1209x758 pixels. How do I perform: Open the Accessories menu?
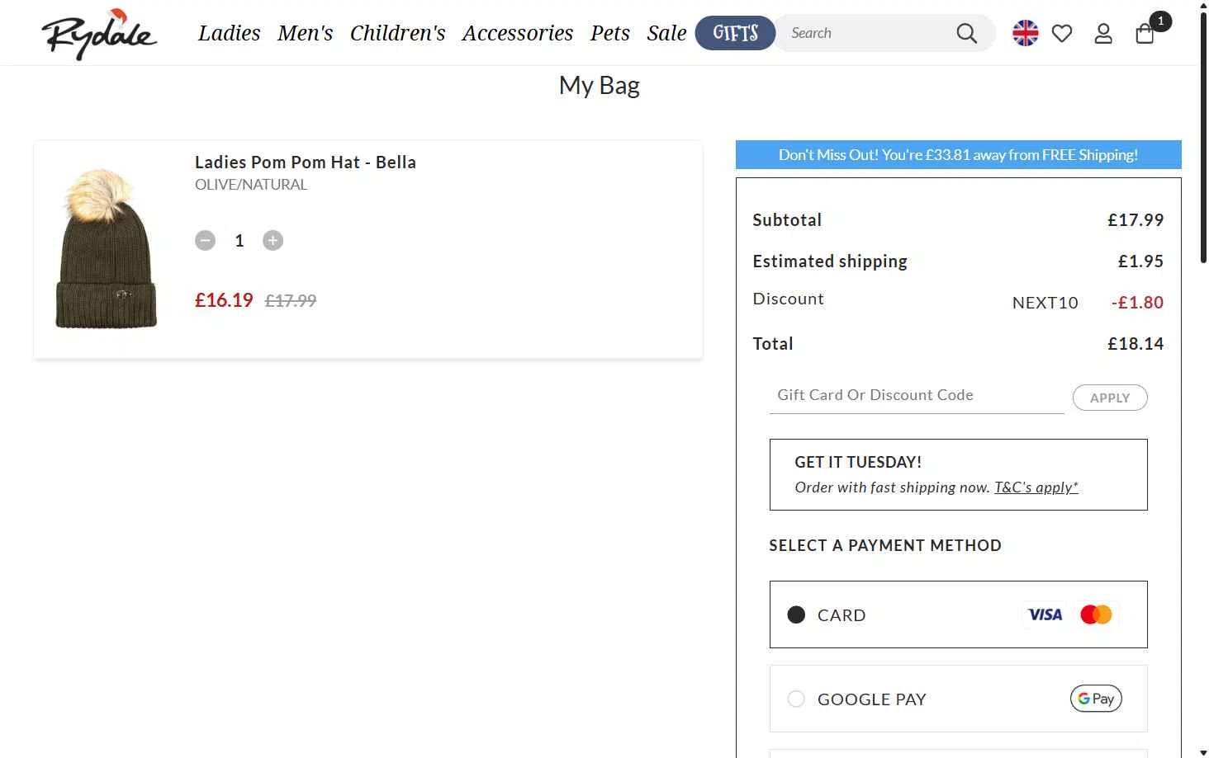tap(517, 33)
